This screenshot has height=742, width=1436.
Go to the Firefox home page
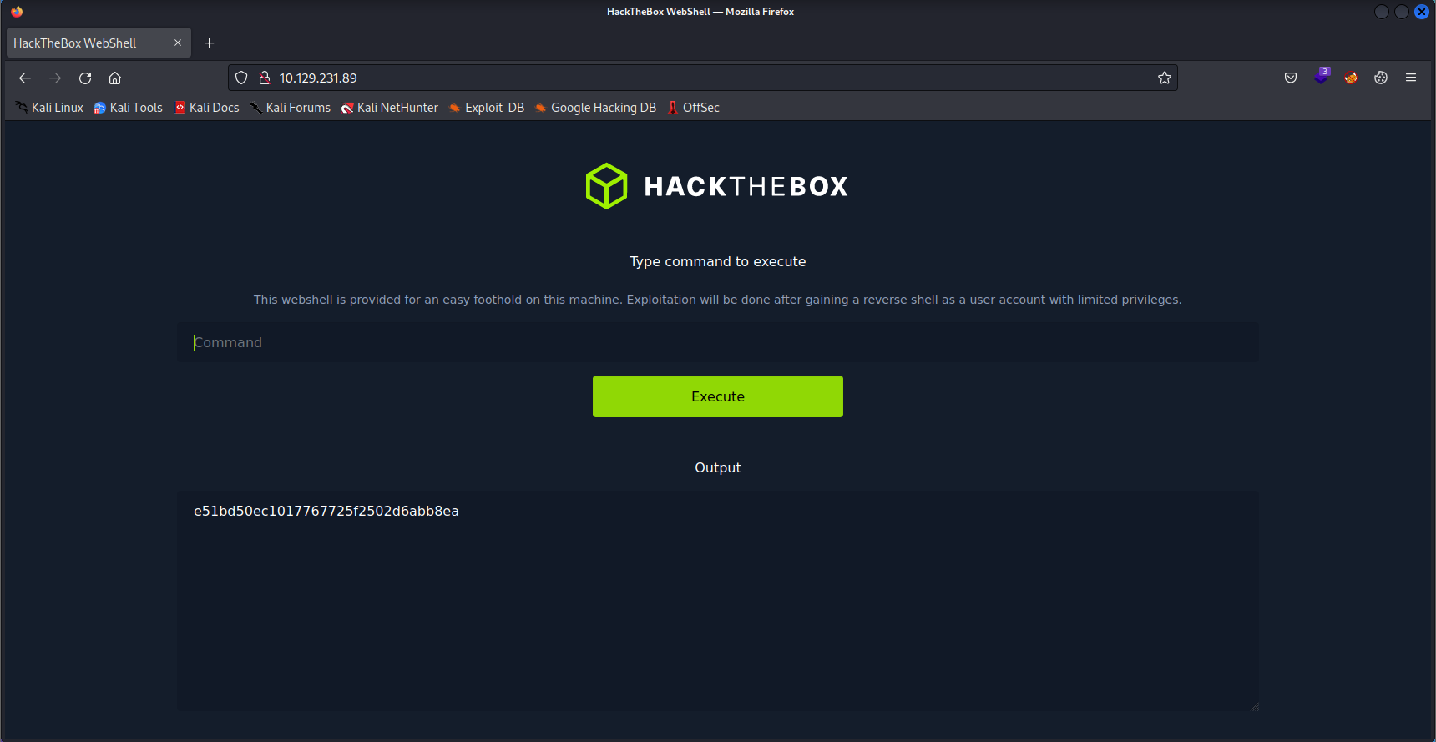tap(115, 78)
